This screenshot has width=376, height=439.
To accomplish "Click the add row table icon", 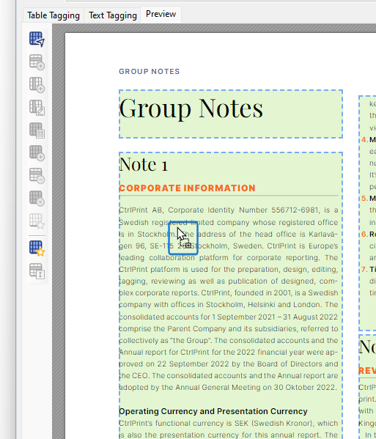I will 37,62.
